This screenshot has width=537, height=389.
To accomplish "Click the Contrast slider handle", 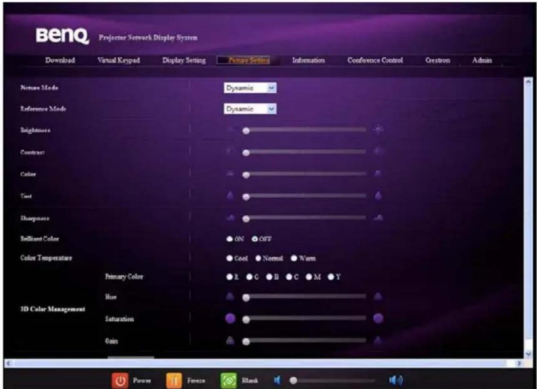I will click(246, 153).
